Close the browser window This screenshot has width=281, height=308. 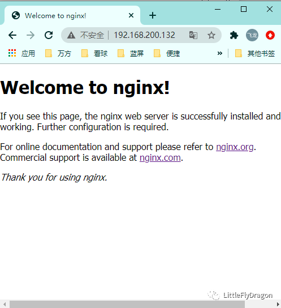270,9
